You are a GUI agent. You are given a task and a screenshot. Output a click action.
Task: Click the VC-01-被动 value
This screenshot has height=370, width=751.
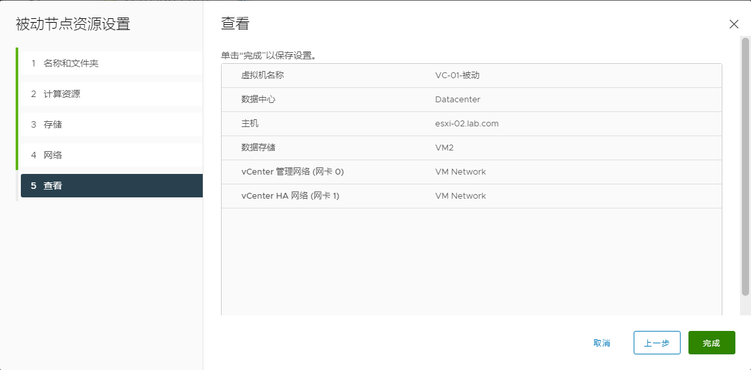click(x=457, y=75)
